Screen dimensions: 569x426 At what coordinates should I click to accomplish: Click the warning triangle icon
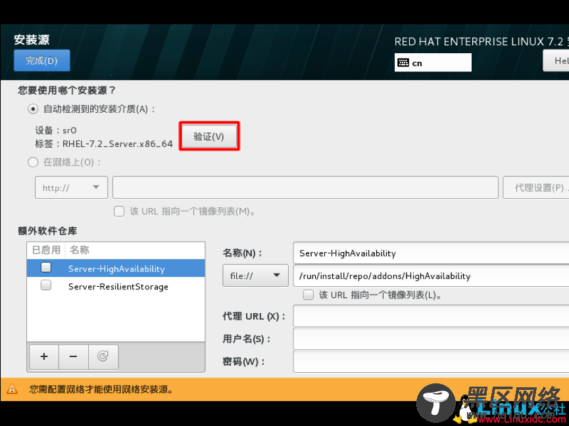12,389
